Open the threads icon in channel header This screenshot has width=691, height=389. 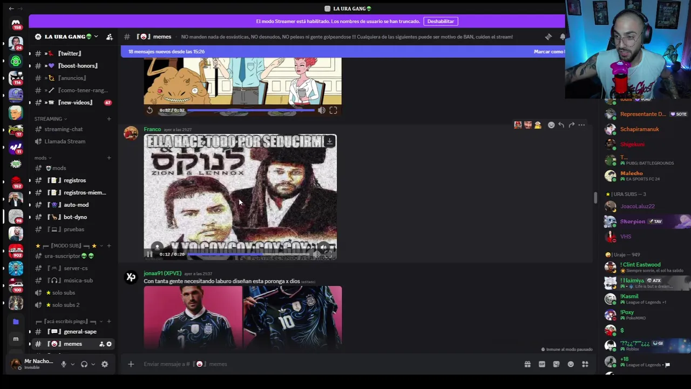[x=548, y=37]
